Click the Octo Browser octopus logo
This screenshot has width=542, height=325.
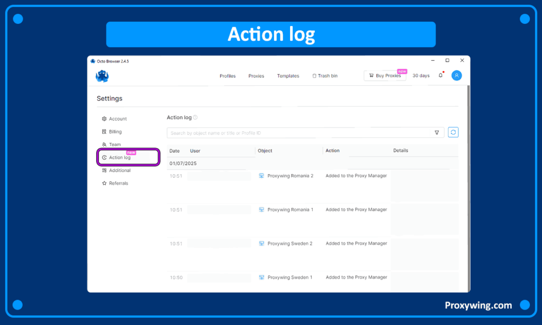(x=102, y=76)
